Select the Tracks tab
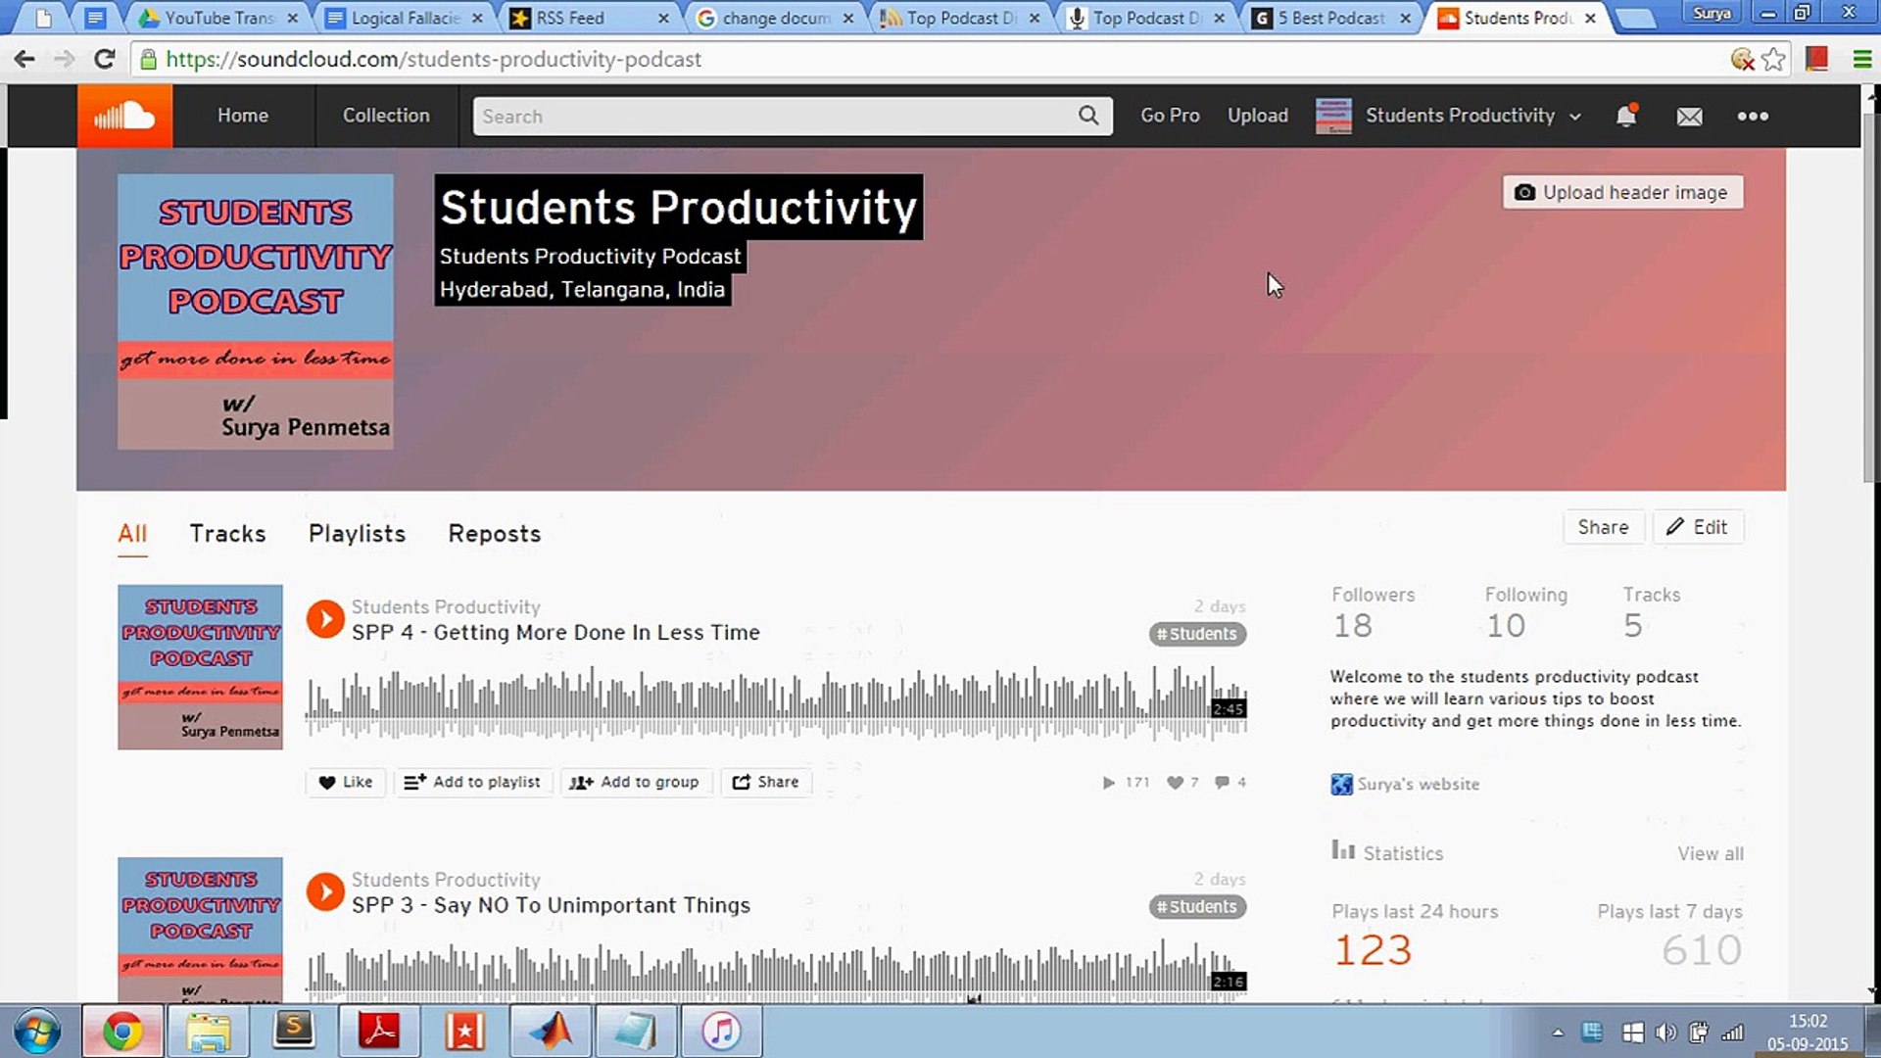 pos(227,532)
